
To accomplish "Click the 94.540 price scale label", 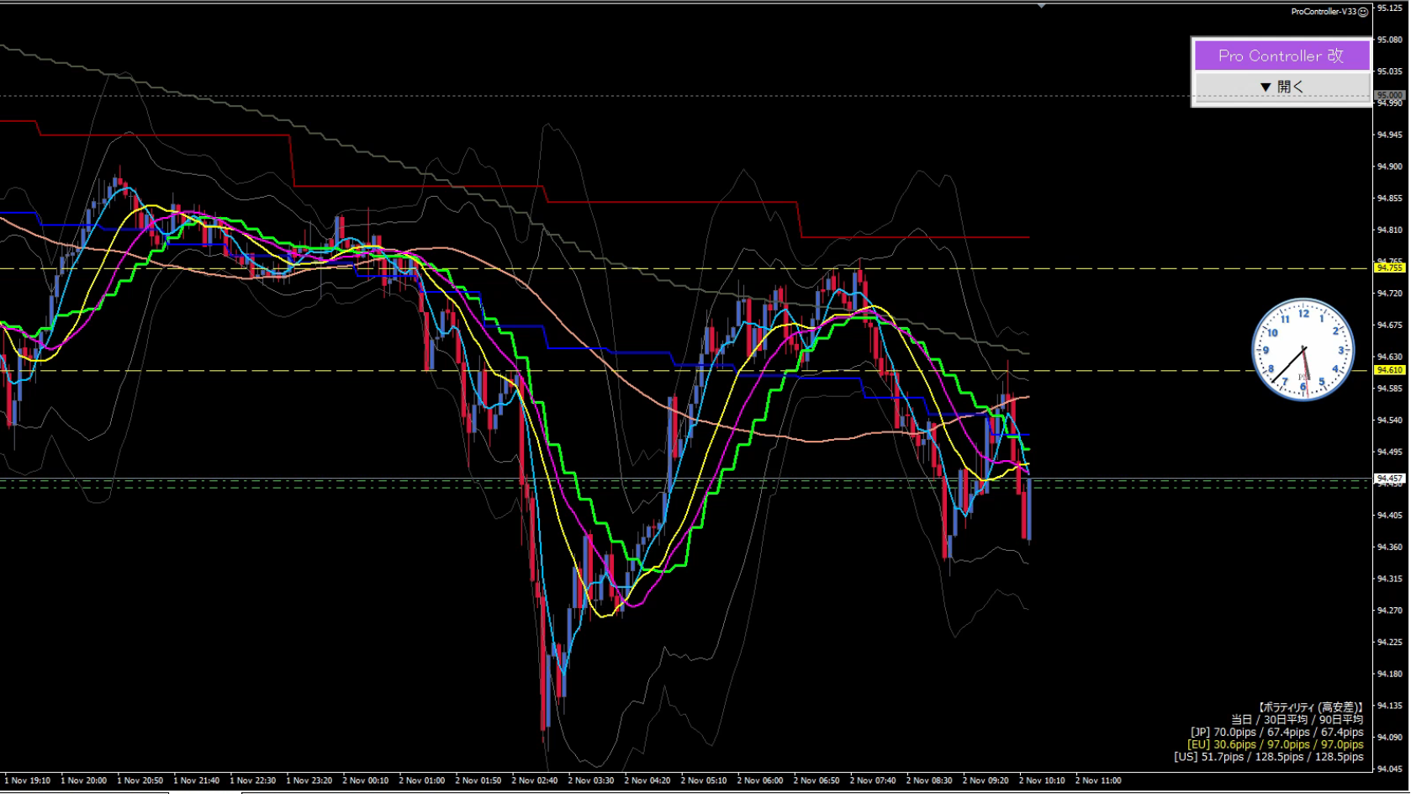I will (1389, 420).
